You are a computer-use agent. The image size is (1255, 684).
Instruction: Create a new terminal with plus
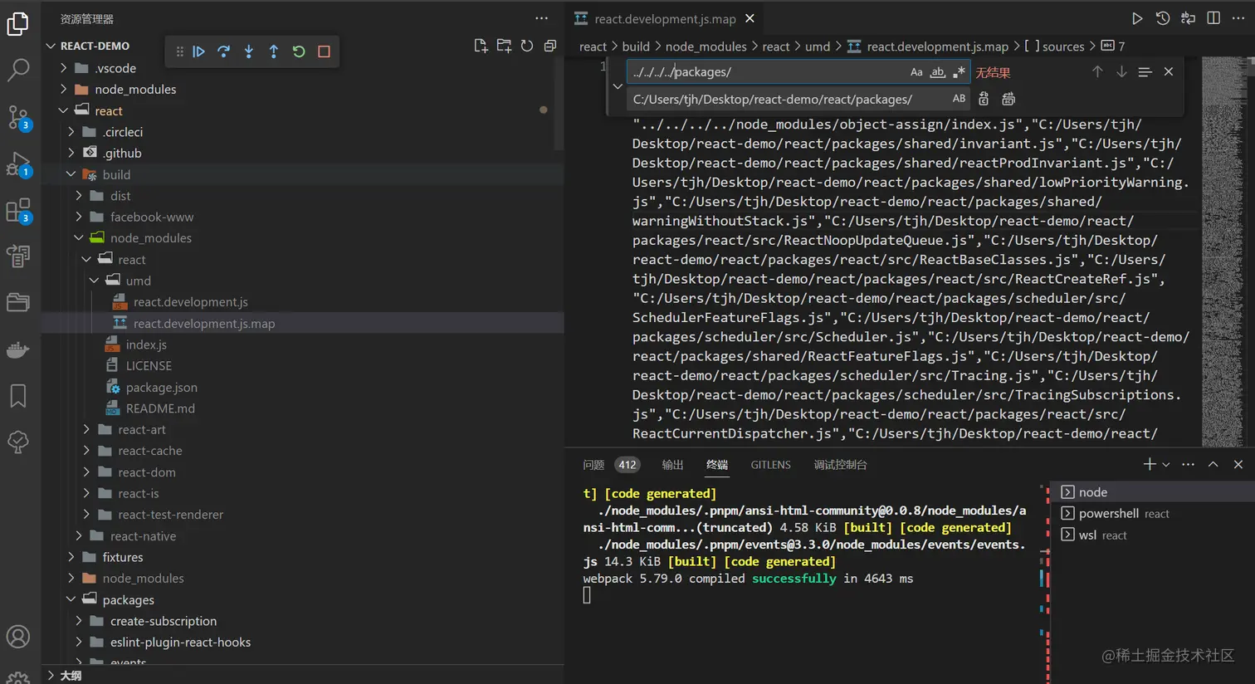pyautogui.click(x=1149, y=465)
